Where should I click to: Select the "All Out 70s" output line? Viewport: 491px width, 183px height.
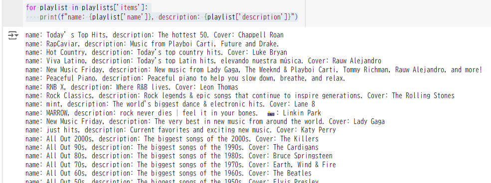tap(180, 165)
